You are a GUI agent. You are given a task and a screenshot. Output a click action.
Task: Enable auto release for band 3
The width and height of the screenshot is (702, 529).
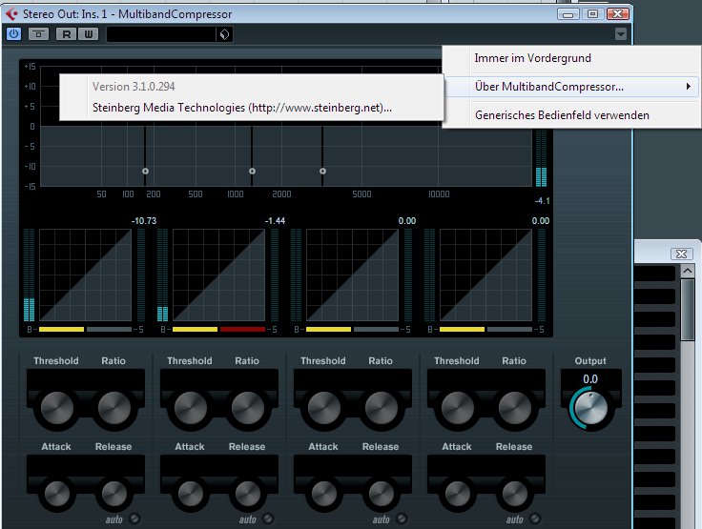[402, 519]
